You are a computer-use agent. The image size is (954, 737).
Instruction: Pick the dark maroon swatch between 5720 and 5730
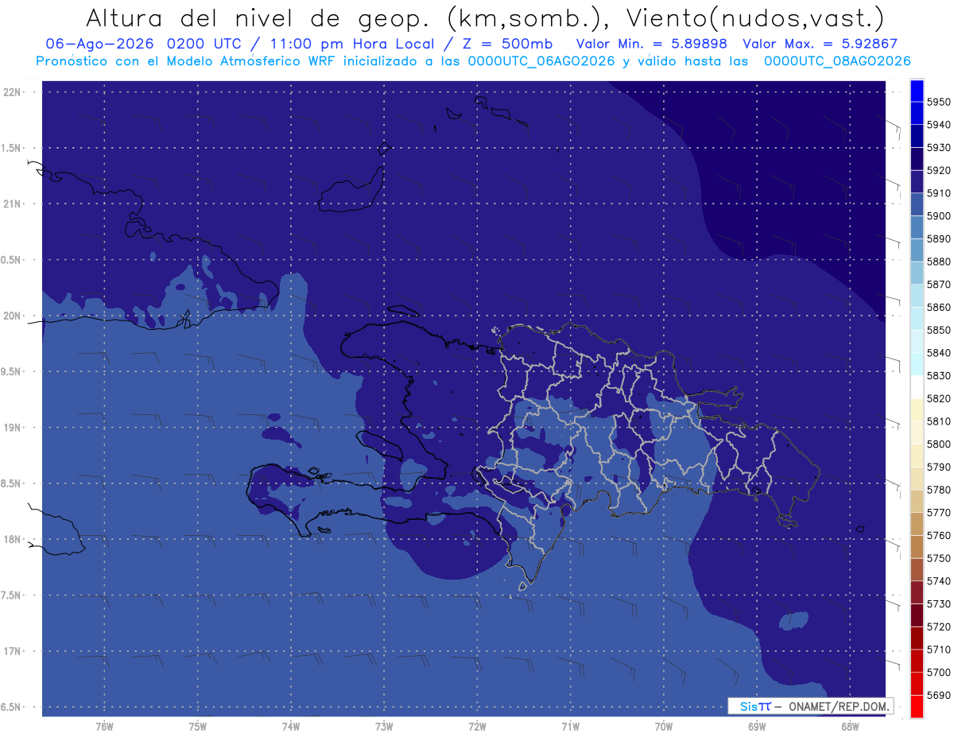tap(916, 615)
